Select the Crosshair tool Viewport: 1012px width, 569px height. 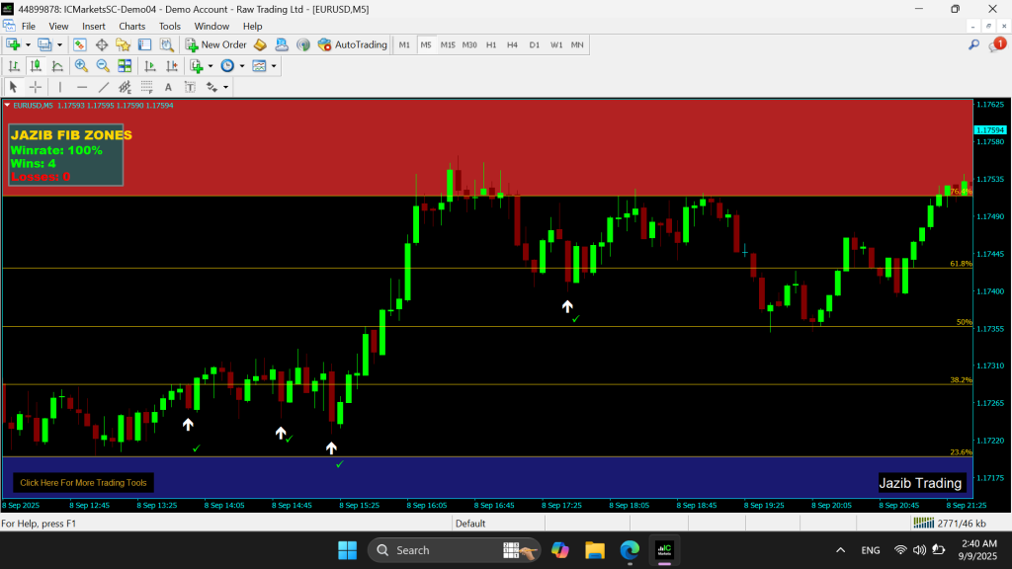[35, 87]
